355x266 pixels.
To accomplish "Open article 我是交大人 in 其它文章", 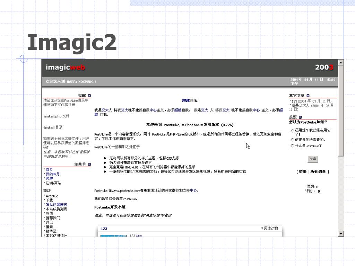I will point(300,105).
